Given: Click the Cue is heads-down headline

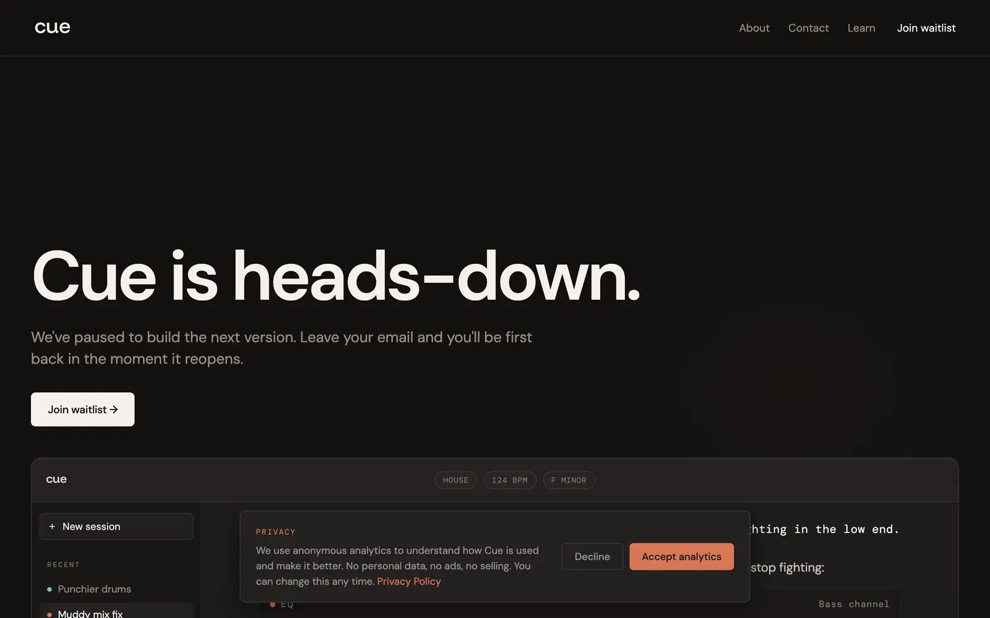Looking at the screenshot, I should click(336, 276).
